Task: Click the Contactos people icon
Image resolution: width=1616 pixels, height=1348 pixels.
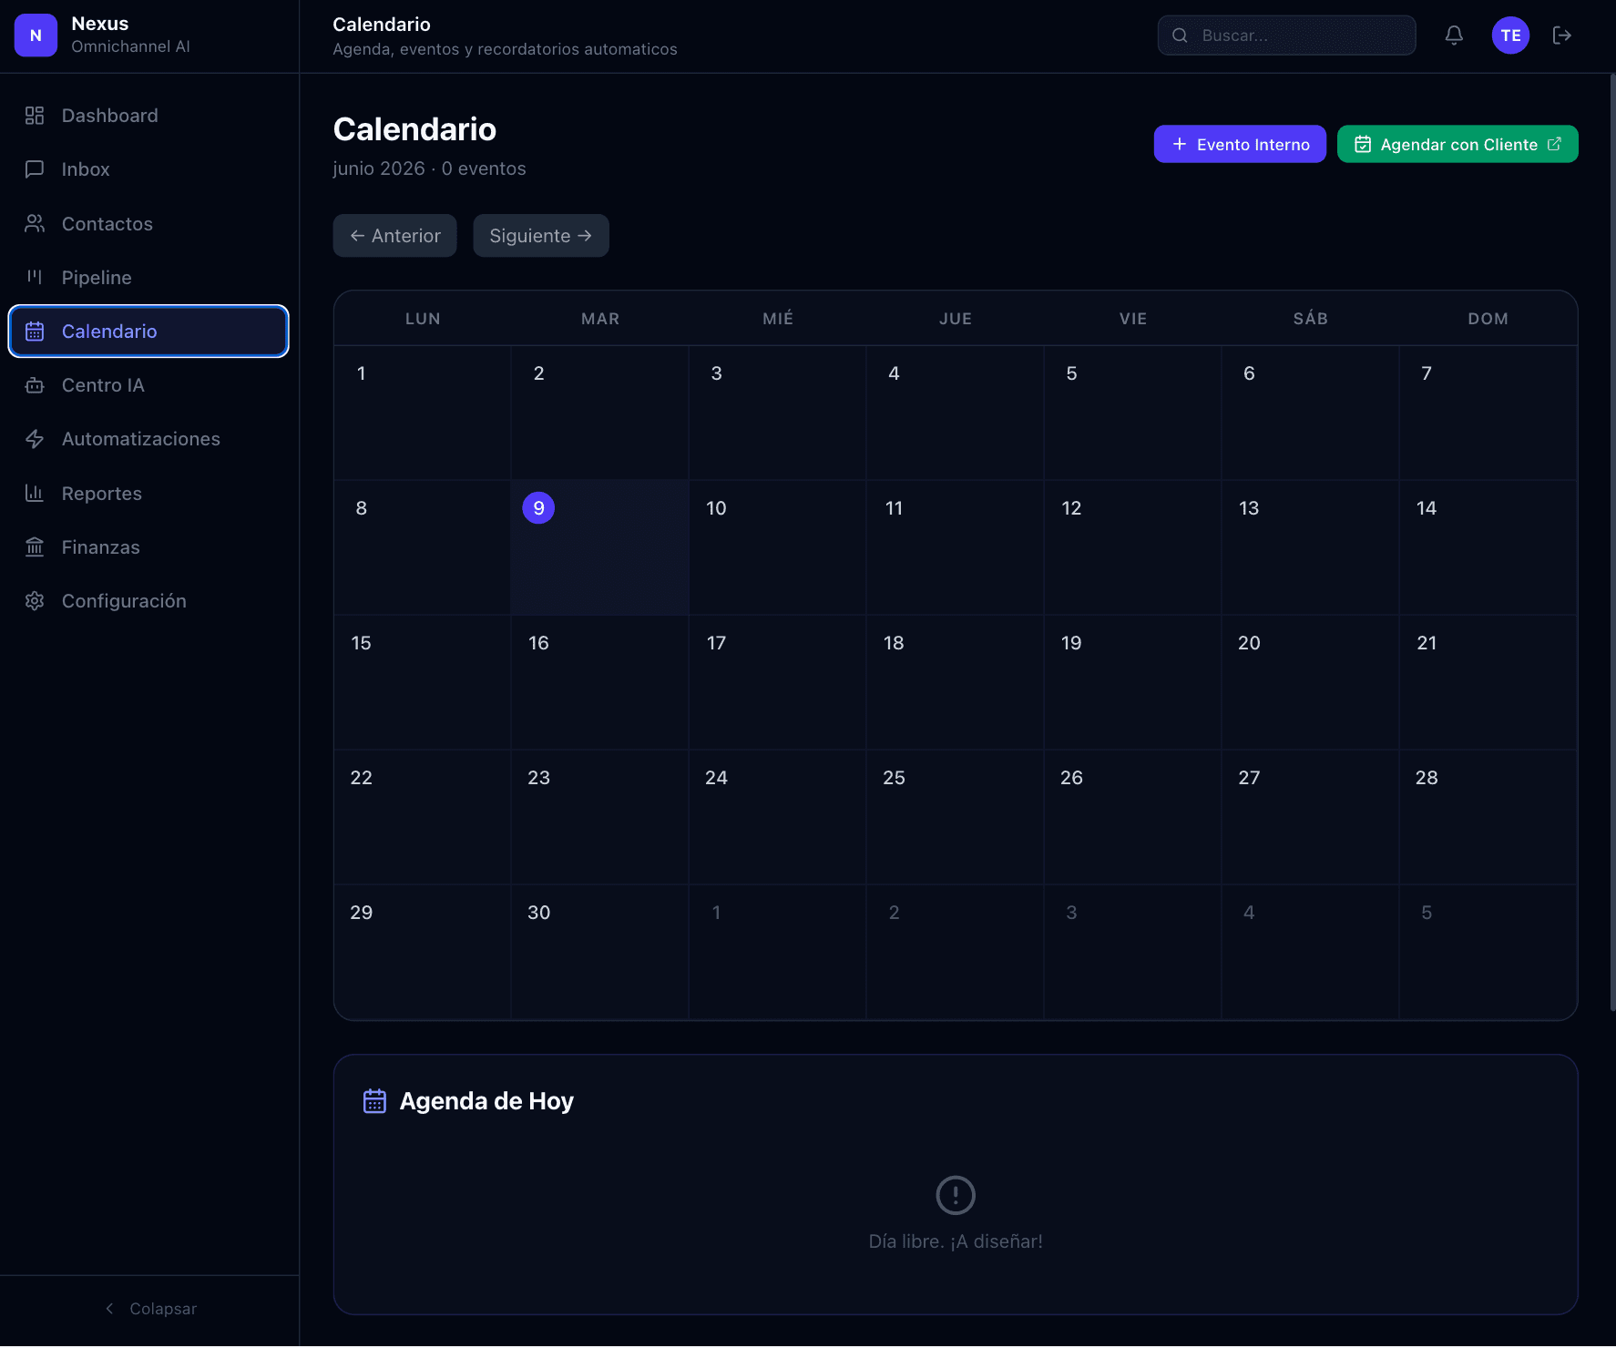Action: click(35, 223)
